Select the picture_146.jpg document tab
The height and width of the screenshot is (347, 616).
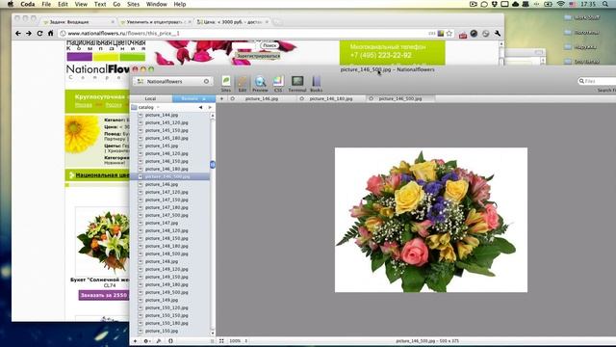point(261,98)
